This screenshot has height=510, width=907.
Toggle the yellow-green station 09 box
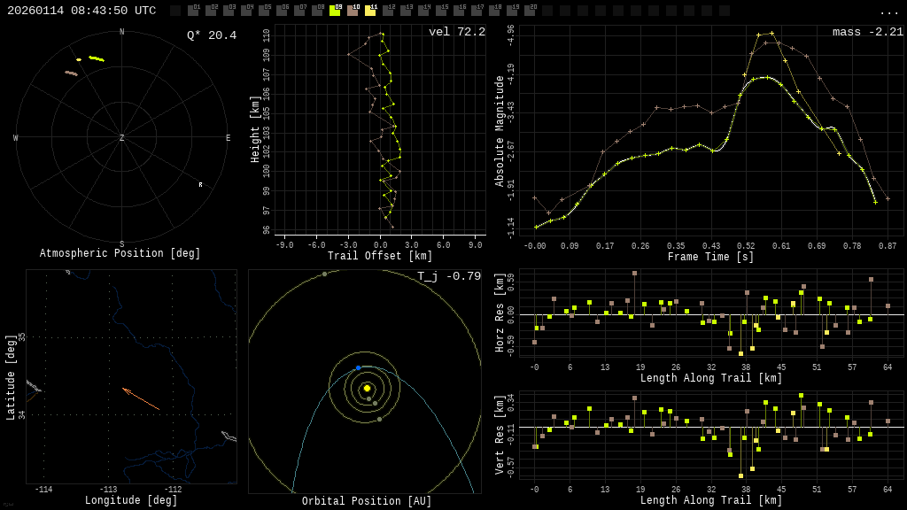click(335, 11)
